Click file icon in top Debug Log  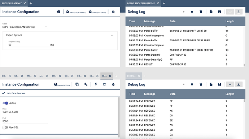[x=211, y=12]
